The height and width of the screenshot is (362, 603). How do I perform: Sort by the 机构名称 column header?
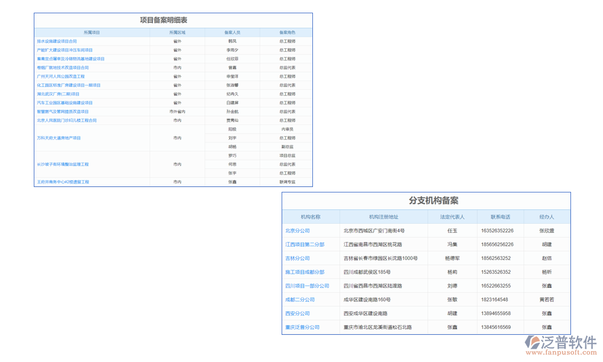tap(308, 216)
